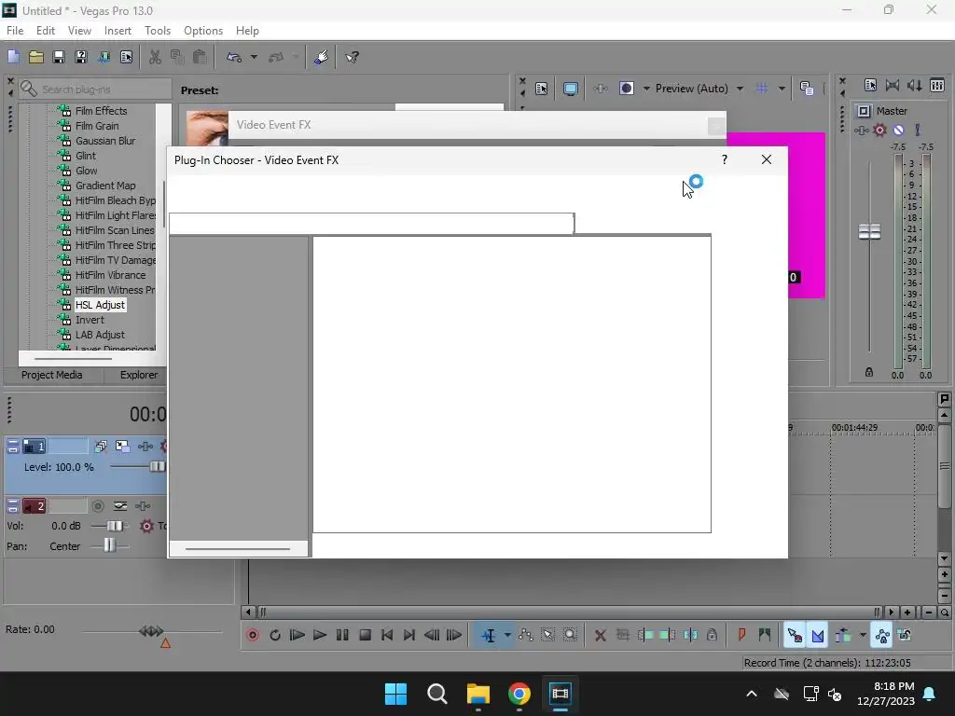Viewport: 955px width, 716px height.
Task: Select the Invert plug-in
Action: tap(90, 320)
